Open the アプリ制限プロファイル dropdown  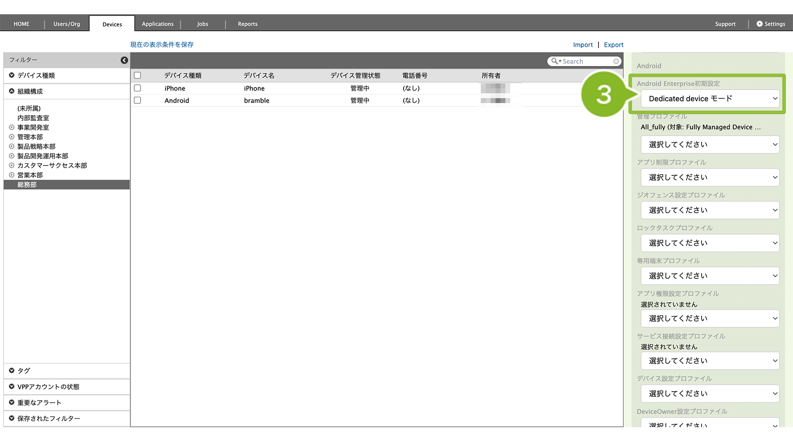pos(710,178)
